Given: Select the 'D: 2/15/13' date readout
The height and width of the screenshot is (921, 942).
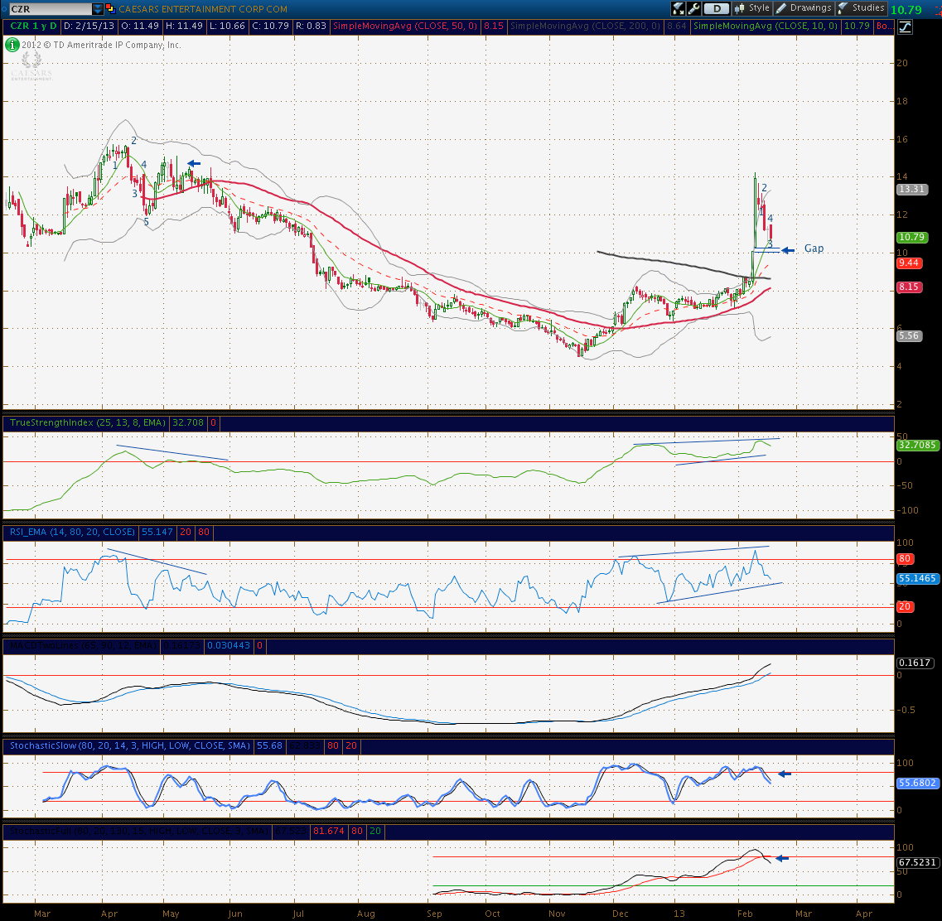Looking at the screenshot, I should pos(89,26).
